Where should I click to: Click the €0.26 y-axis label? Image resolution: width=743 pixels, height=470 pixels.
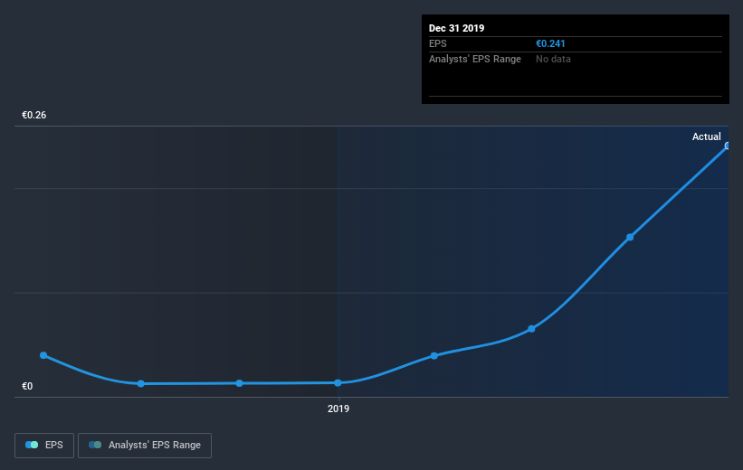point(34,115)
